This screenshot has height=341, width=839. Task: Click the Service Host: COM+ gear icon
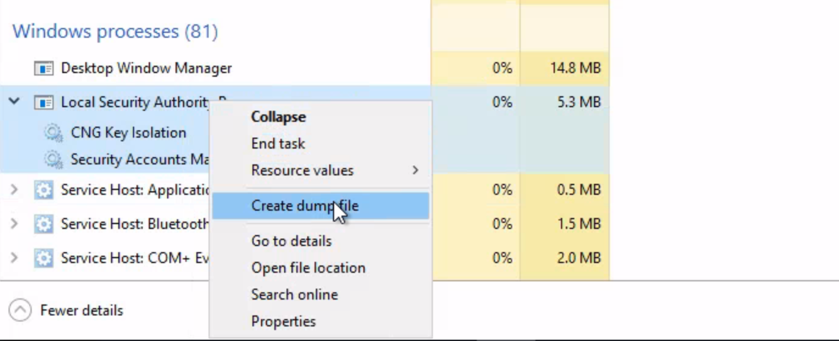tap(43, 258)
